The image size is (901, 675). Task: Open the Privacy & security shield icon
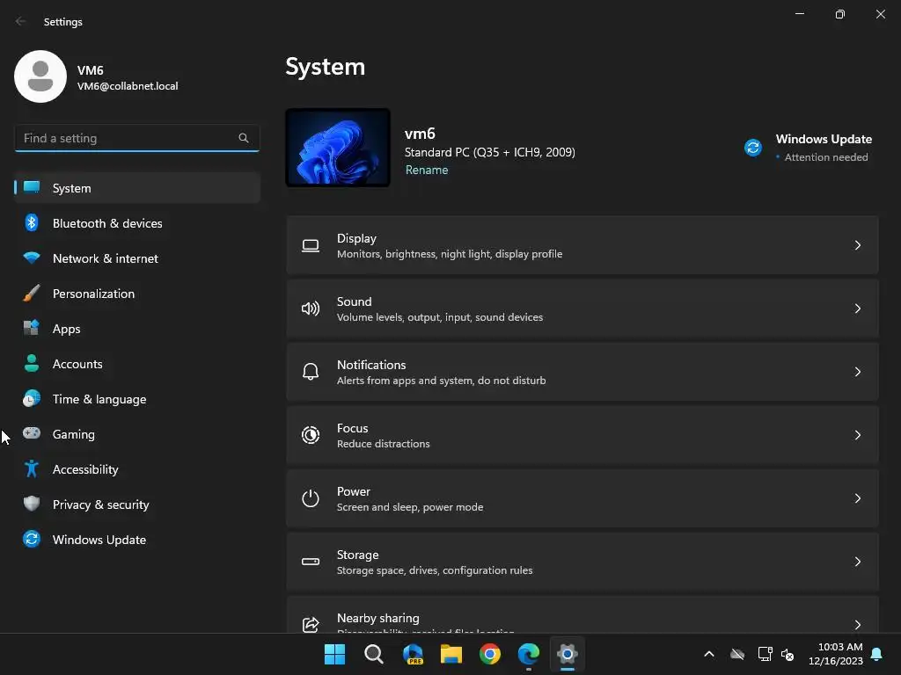(x=32, y=504)
